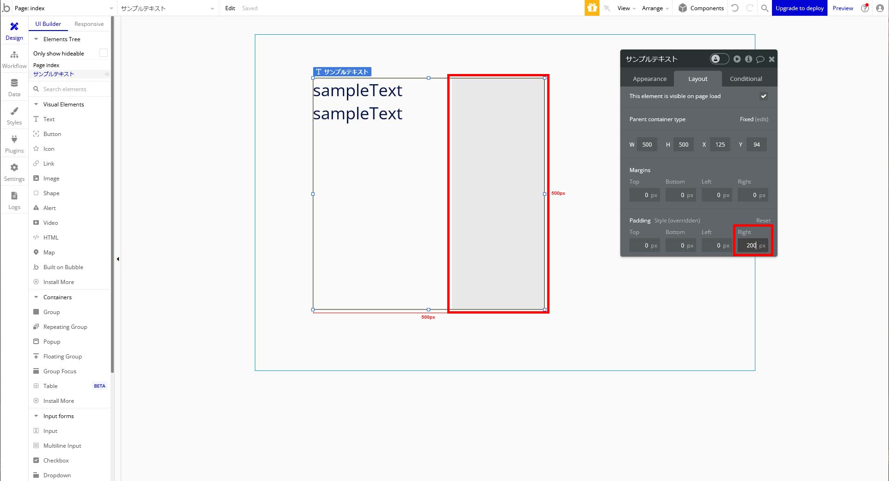Click the play workflow icon in property panel
Screen dimensions: 889x481
tap(737, 59)
